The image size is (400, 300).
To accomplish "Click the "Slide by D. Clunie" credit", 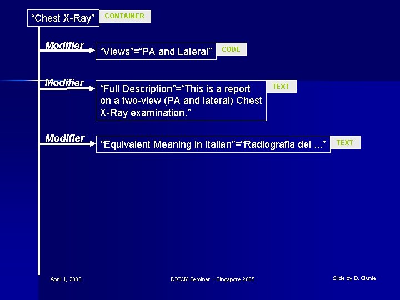I will click(354, 278).
